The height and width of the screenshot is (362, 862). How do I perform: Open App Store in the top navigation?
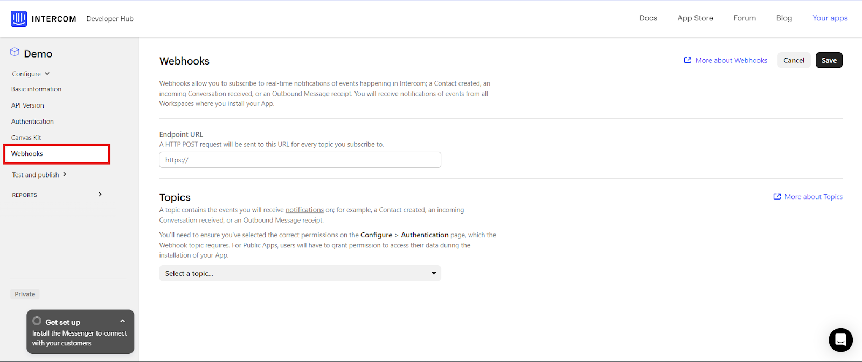pyautogui.click(x=695, y=18)
